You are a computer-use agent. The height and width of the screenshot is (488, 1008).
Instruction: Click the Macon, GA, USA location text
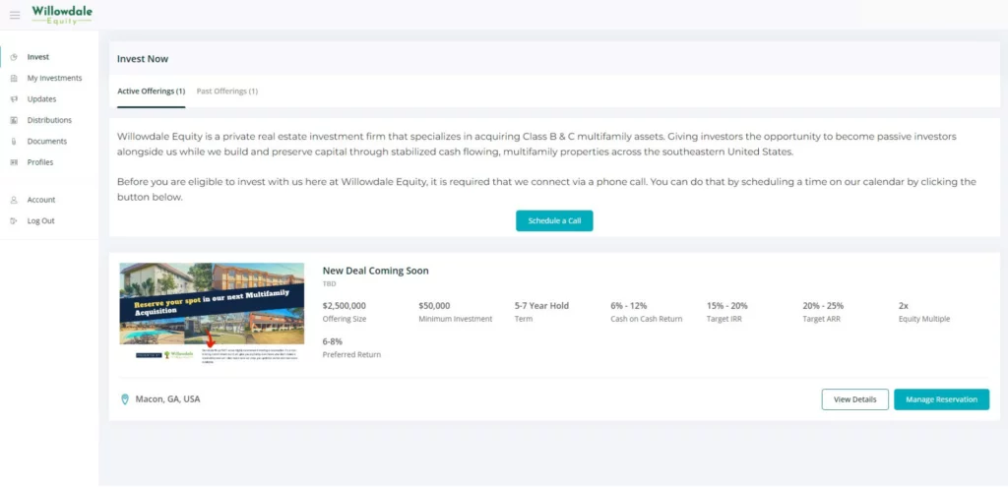click(167, 399)
